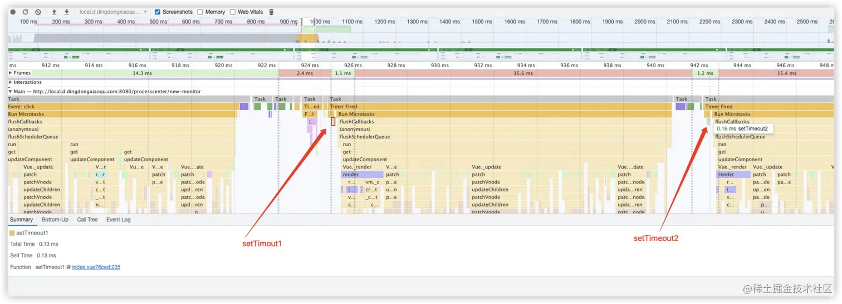Click the 930 ms ruler label
The height and width of the screenshot is (304, 842).
[439, 65]
